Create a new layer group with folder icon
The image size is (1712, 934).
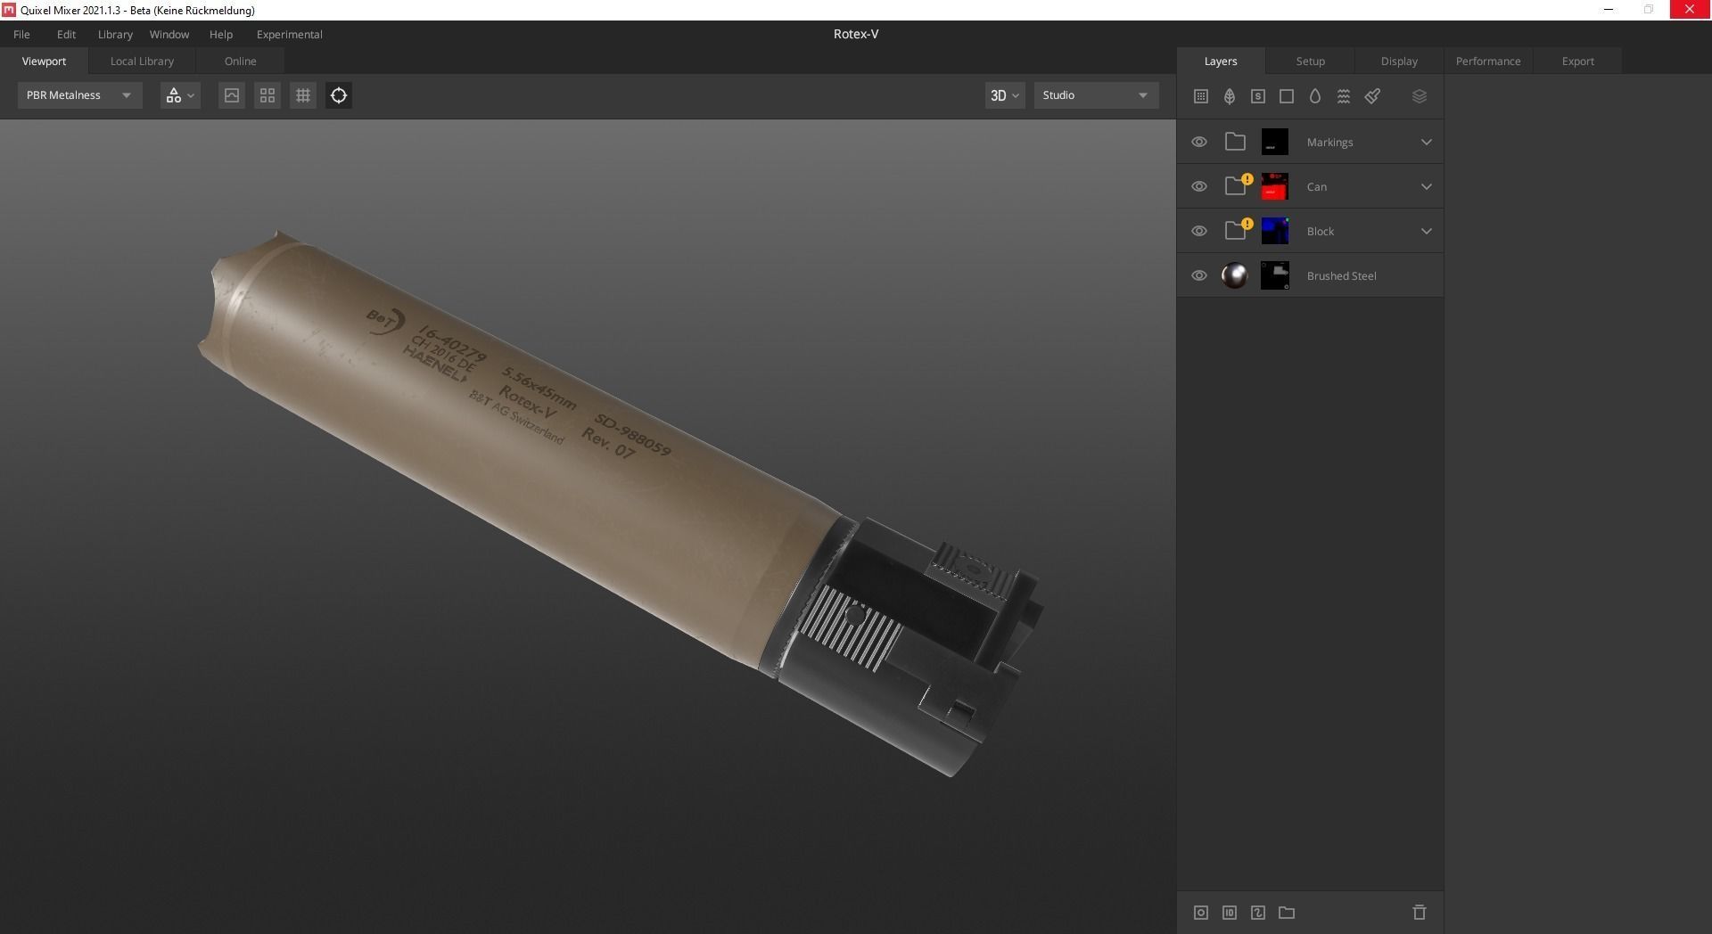1287,913
